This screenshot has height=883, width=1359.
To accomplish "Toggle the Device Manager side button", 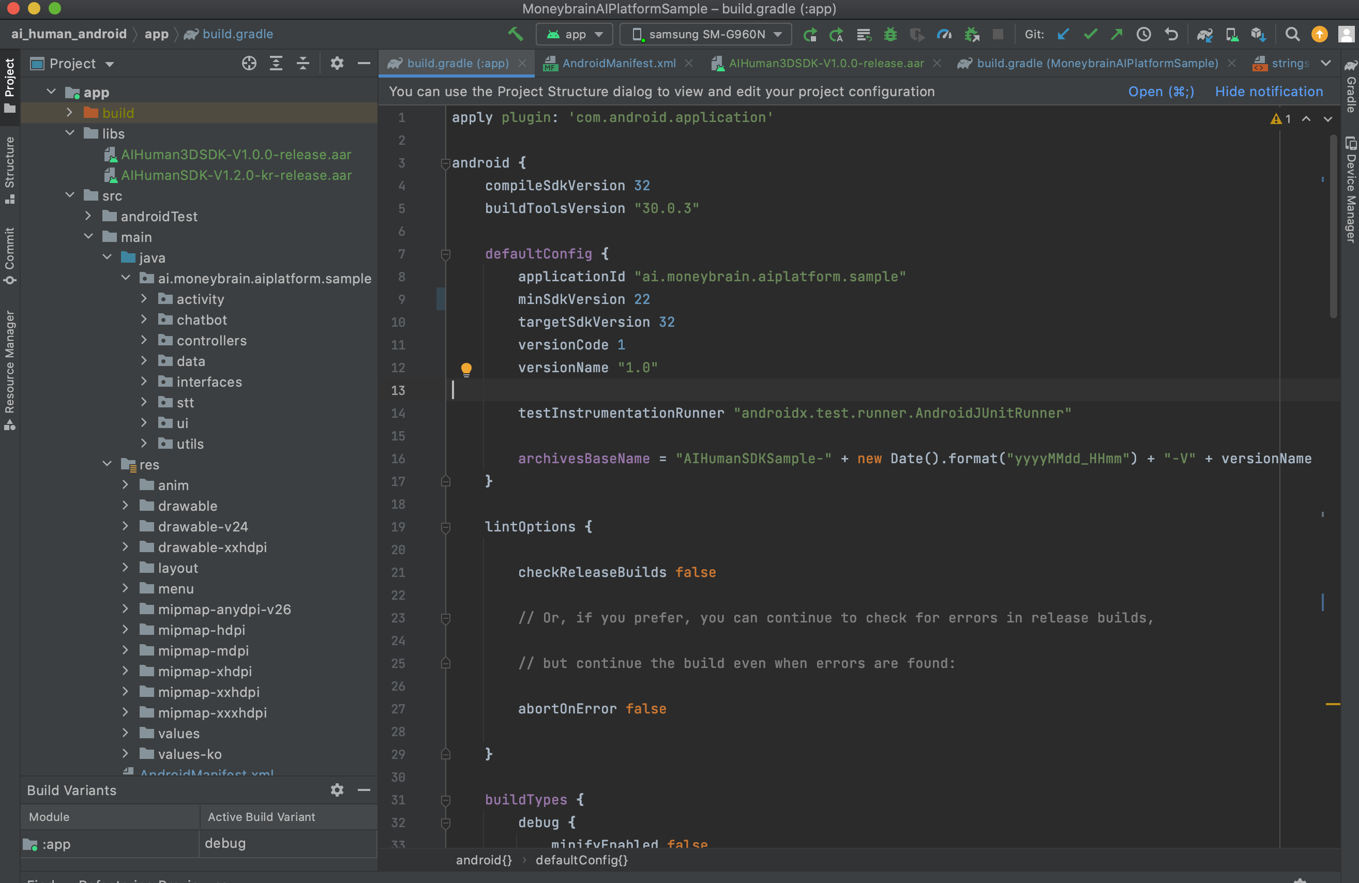I will point(1350,190).
